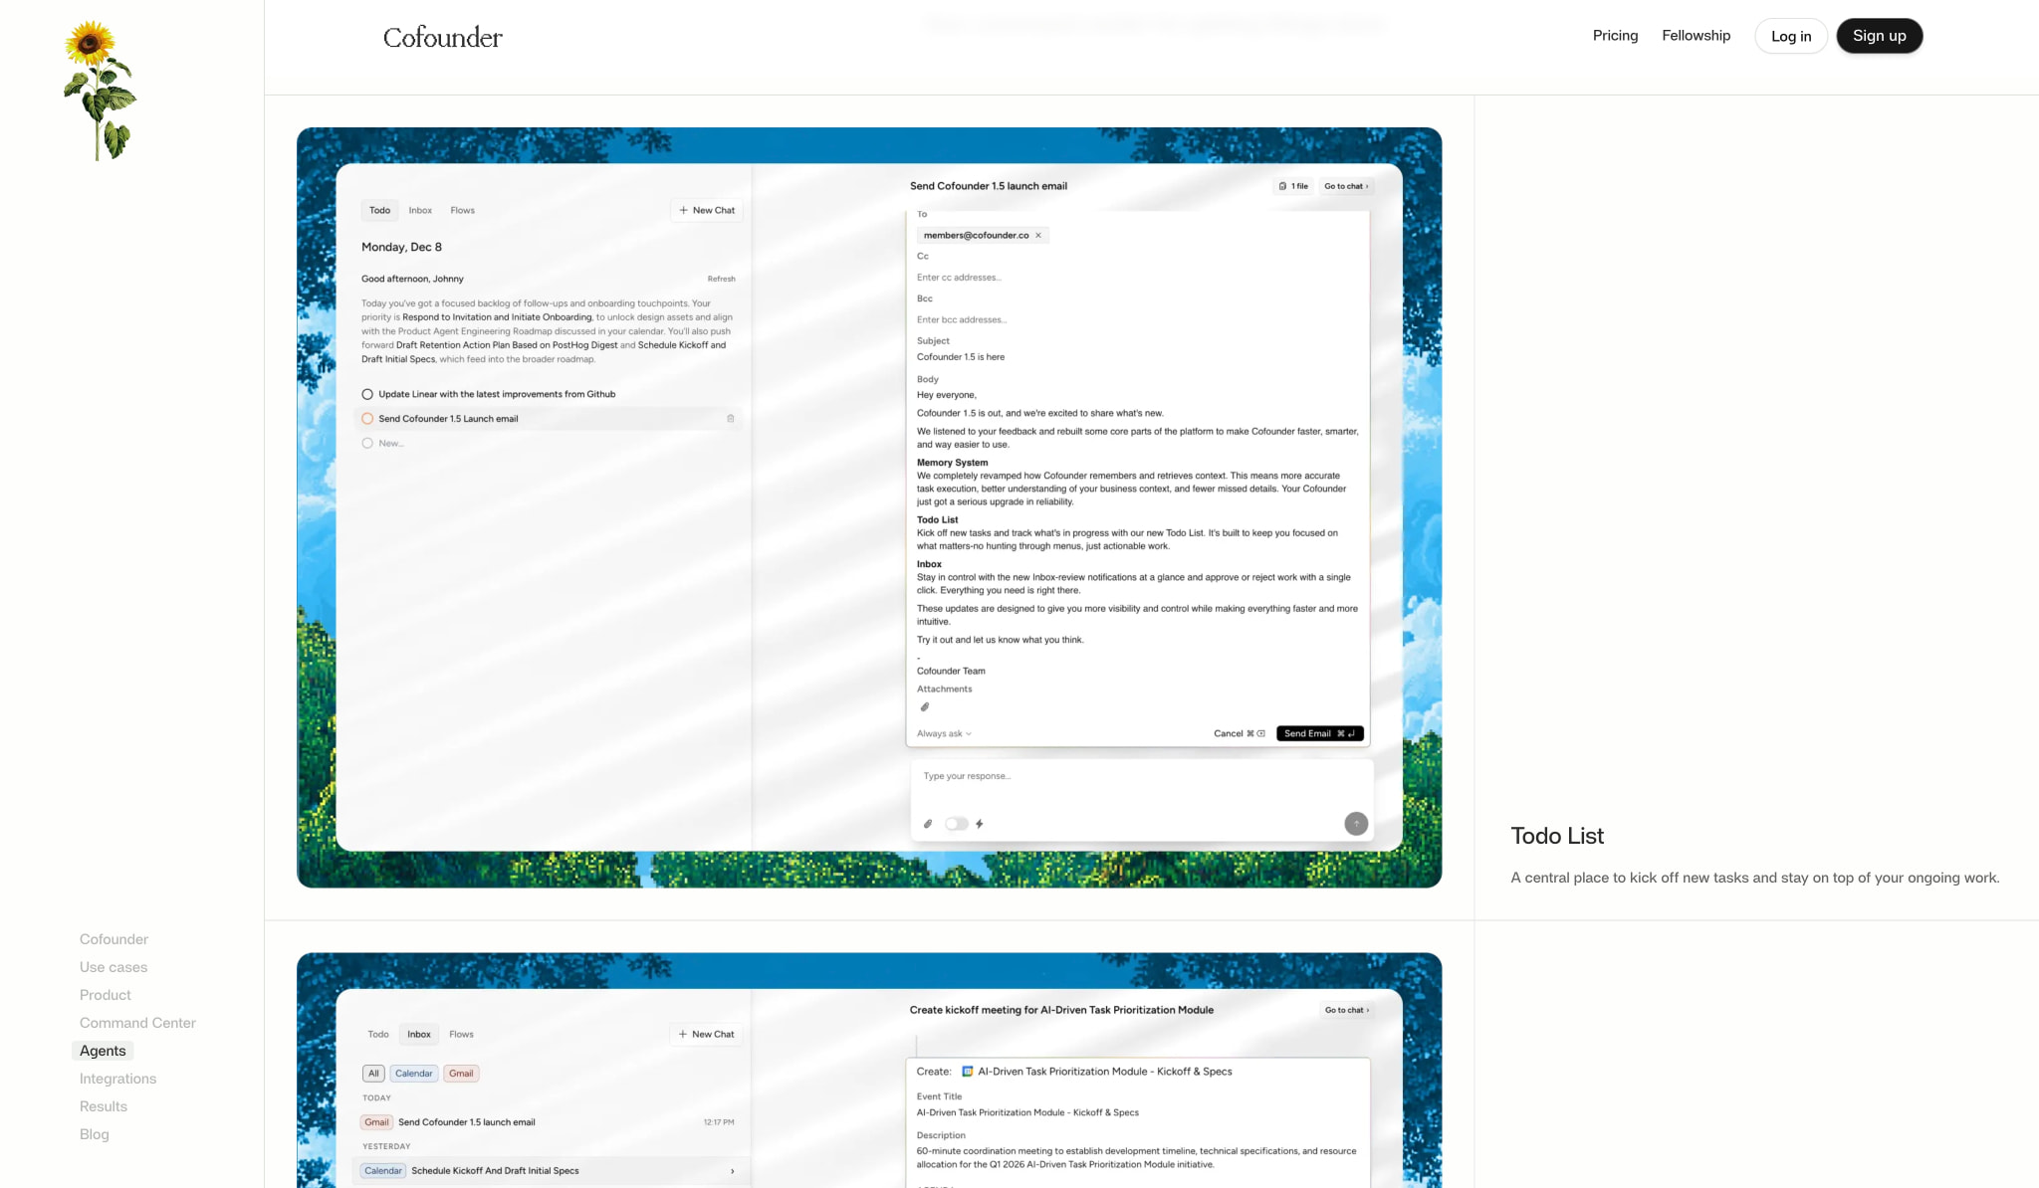Click the trash icon on Send Cofounder 1.5 Launch email
This screenshot has width=2039, height=1188.
[731, 419]
